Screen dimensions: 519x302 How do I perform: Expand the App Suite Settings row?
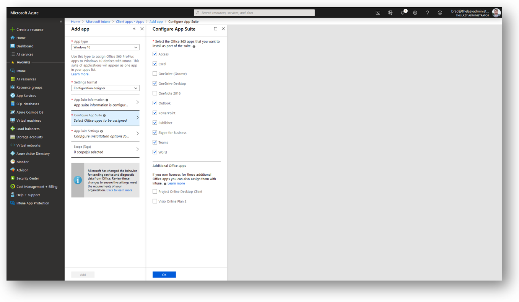105,134
